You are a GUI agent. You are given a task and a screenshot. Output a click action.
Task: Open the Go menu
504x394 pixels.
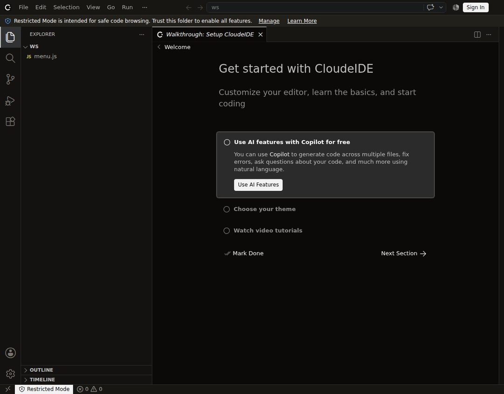[x=111, y=7]
